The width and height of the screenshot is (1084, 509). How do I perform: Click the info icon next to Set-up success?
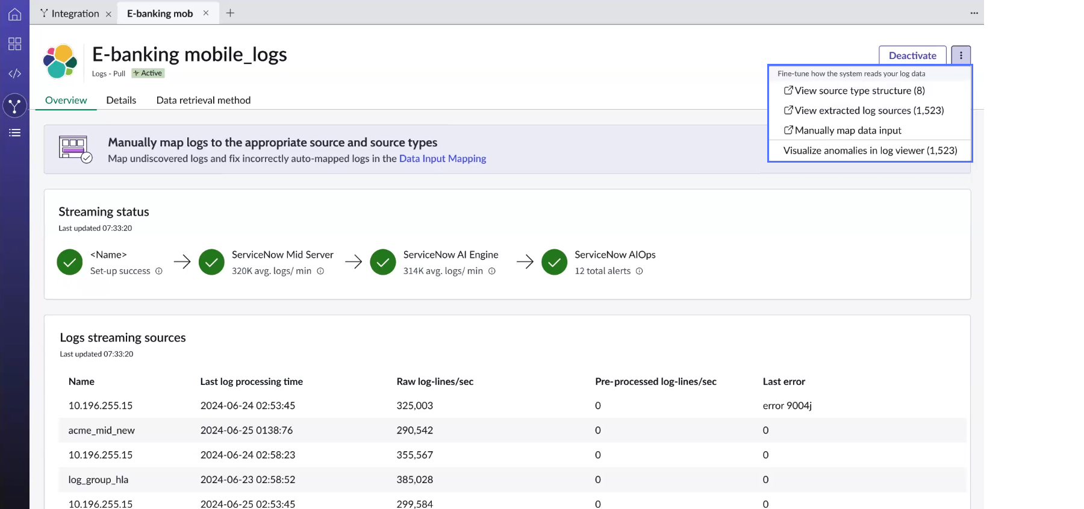159,271
